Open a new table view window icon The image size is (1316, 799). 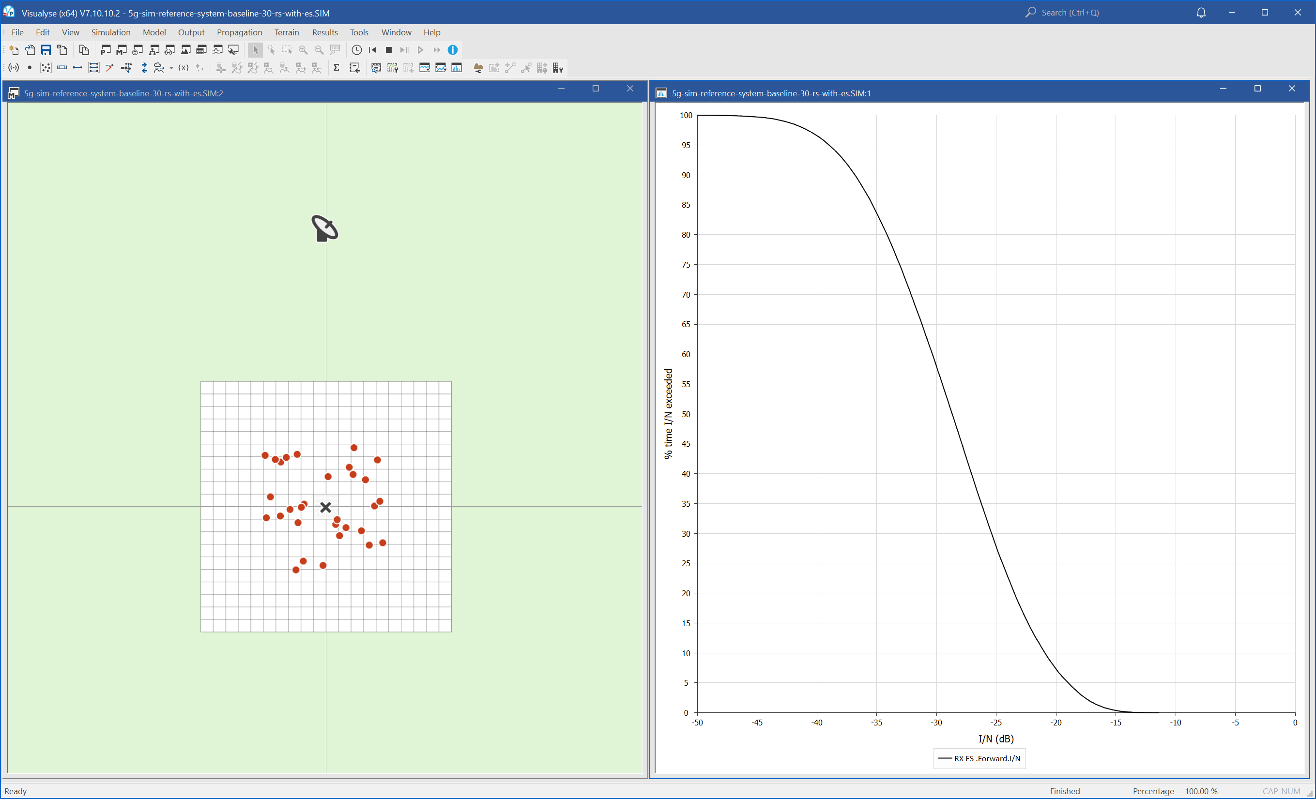pos(201,50)
